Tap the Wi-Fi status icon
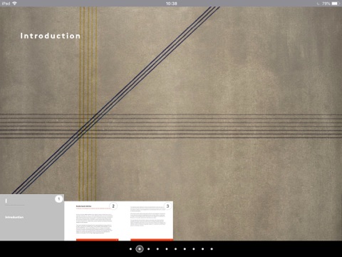342x257 pixels. click(15, 4)
